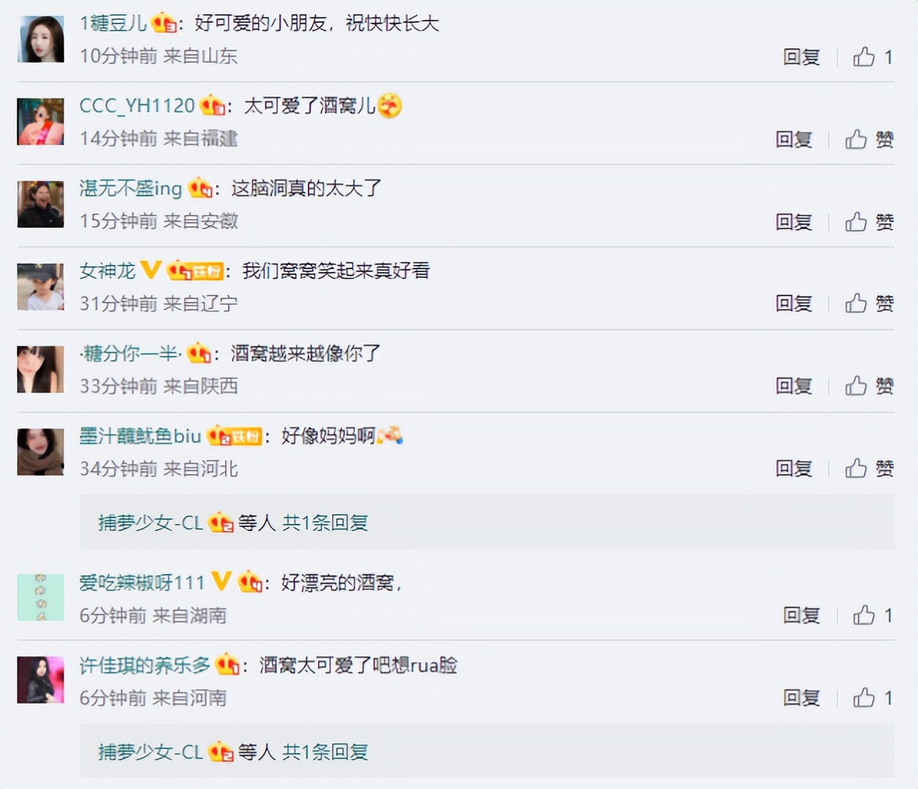Image resolution: width=918 pixels, height=789 pixels.
Task: Toggle like on ·糖分你一半·'s comment
Action: coord(868,386)
